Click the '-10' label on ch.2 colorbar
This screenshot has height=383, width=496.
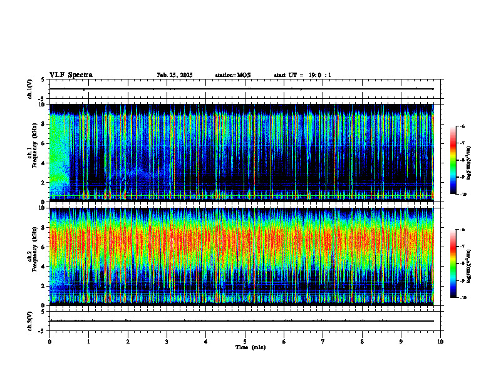click(463, 298)
